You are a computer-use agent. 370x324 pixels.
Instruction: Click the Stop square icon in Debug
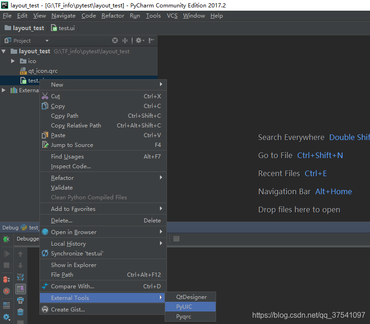tap(6, 265)
